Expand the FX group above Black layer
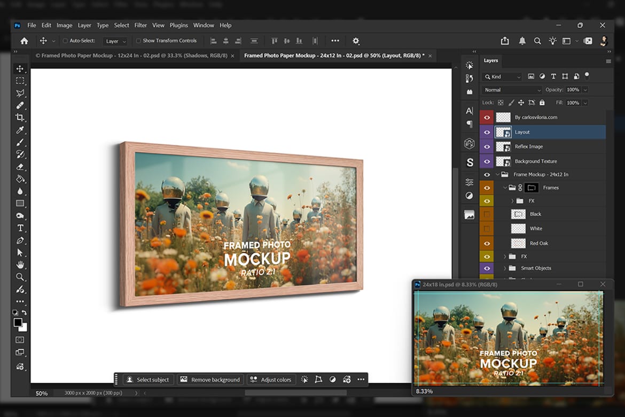This screenshot has width=625, height=417. tap(512, 201)
